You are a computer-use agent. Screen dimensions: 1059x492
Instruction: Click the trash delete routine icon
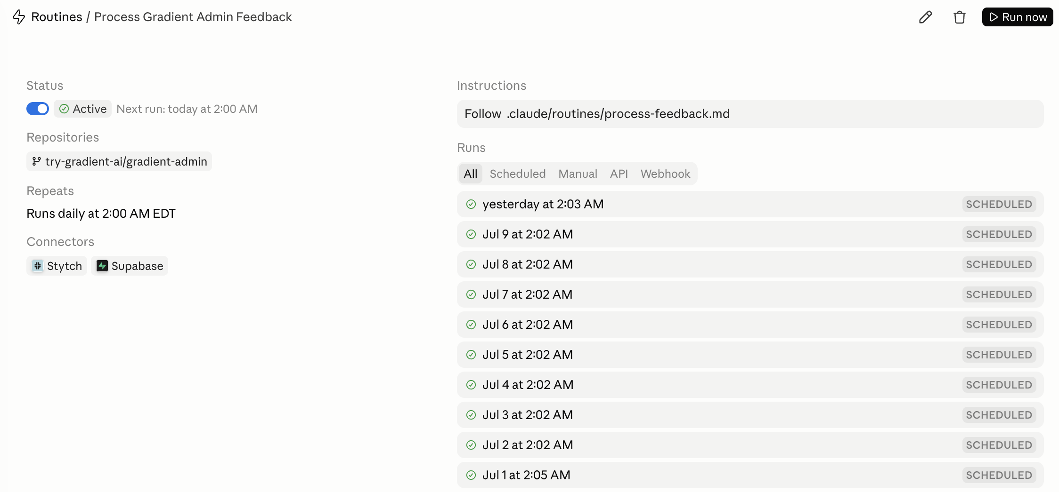(959, 17)
